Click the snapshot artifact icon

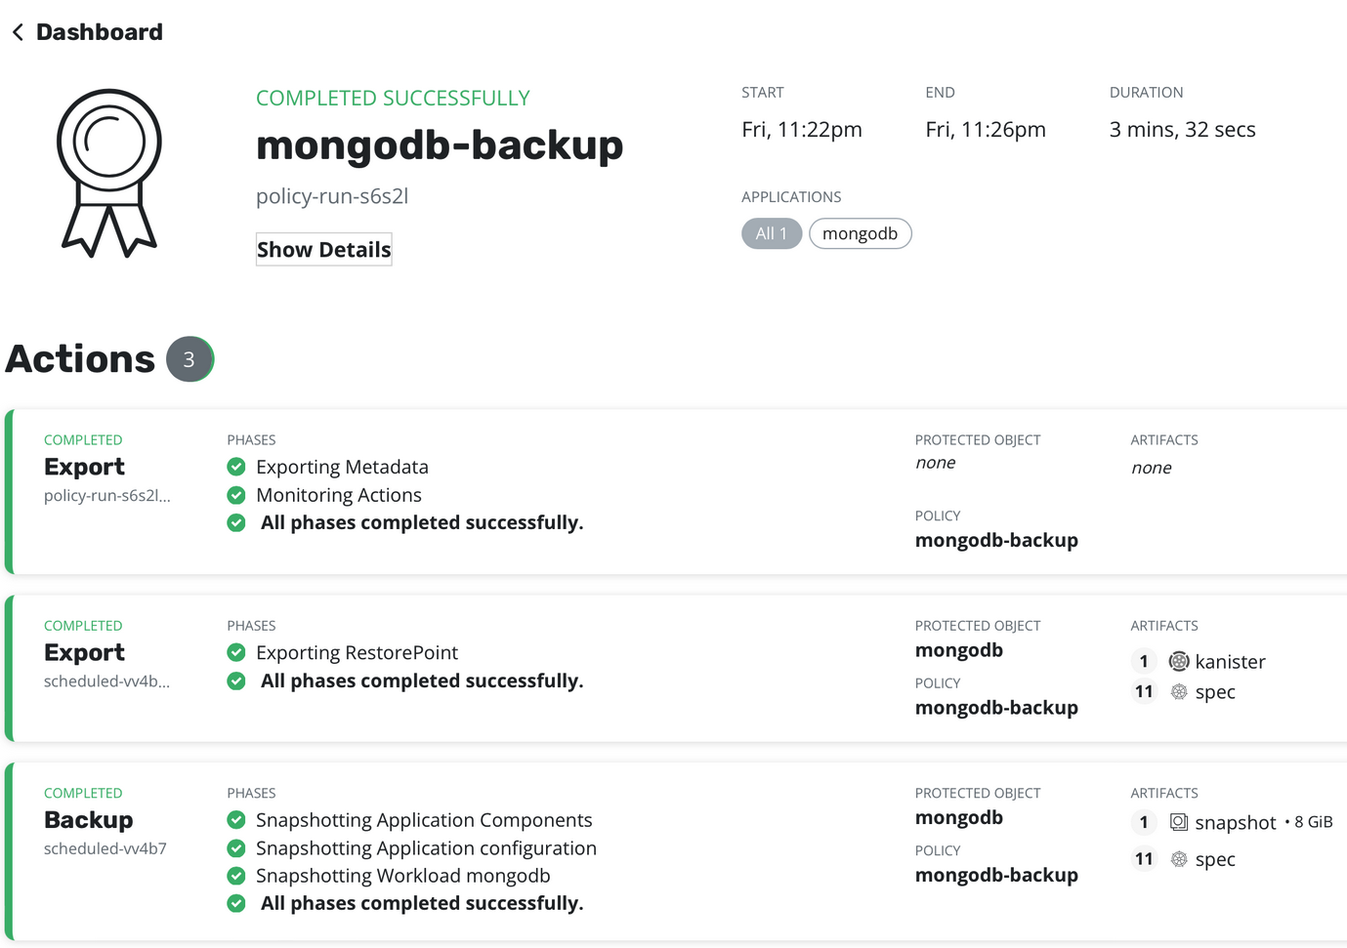coord(1179,822)
